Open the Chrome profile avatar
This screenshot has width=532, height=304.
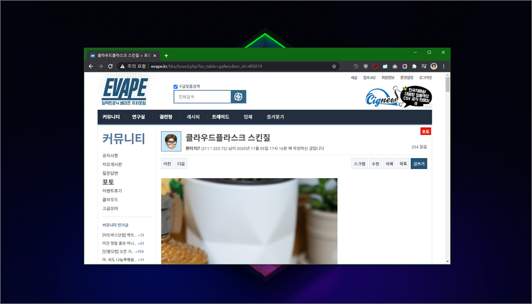[434, 66]
